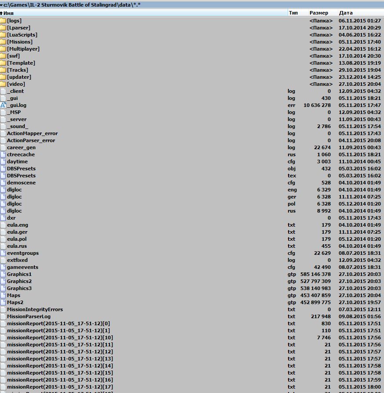Click the text file icon of MissionParserLog
The width and height of the screenshot is (384, 393).
pyautogui.click(x=3, y=316)
